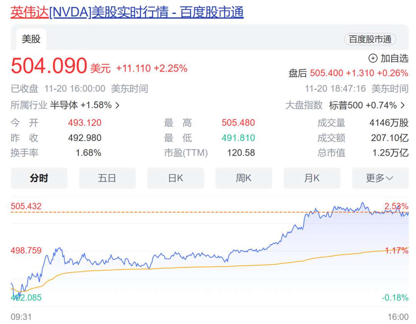Click the chart end time 16:00

(398, 317)
